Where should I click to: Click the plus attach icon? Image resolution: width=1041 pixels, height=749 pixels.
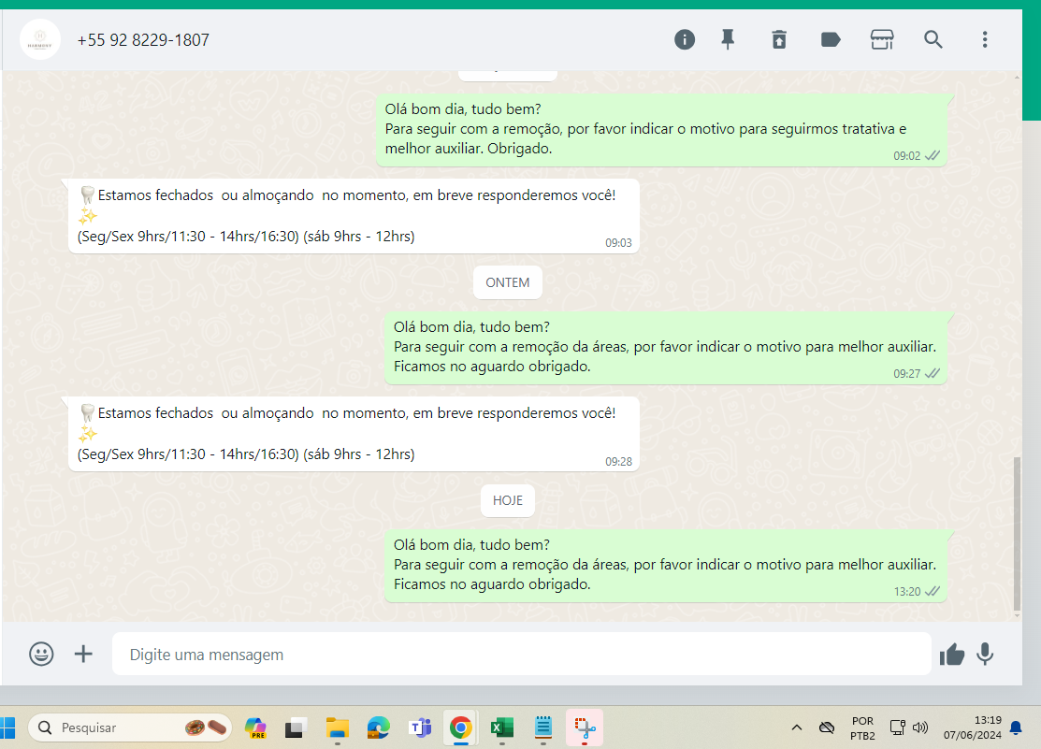[84, 654]
